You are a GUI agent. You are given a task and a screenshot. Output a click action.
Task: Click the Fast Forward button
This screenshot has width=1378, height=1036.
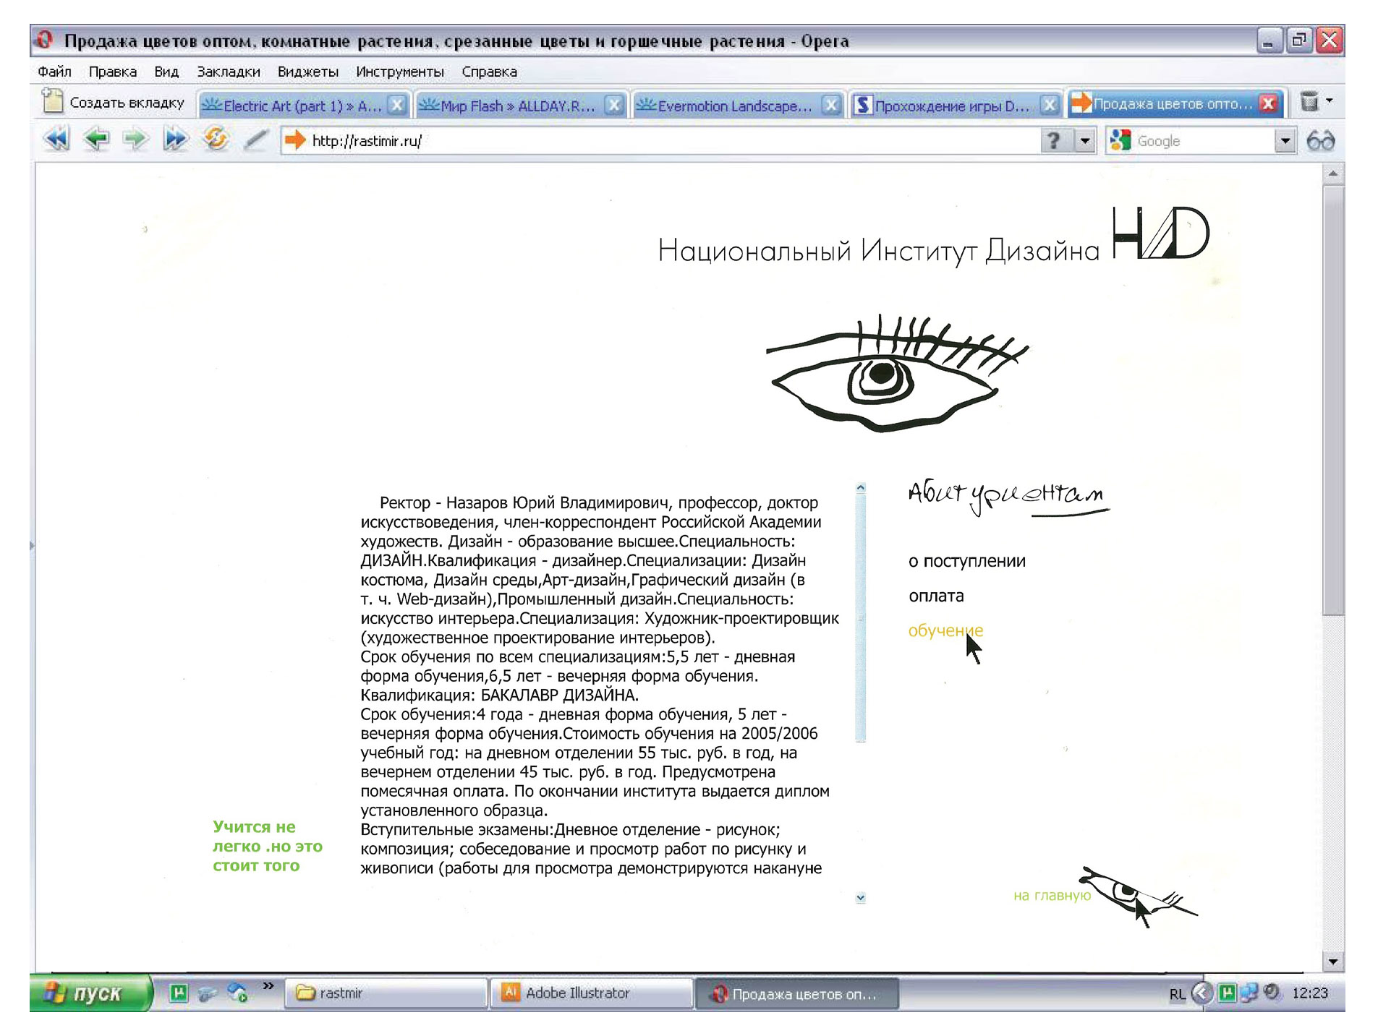(175, 139)
